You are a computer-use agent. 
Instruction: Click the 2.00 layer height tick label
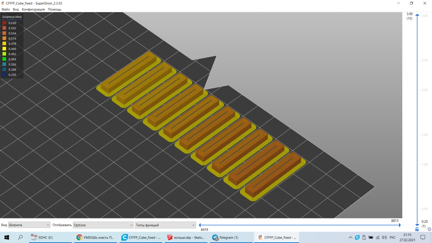pos(424,90)
